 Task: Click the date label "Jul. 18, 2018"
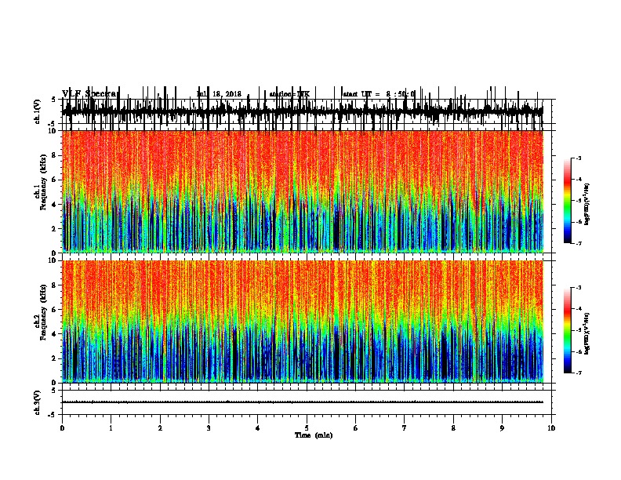pos(219,94)
